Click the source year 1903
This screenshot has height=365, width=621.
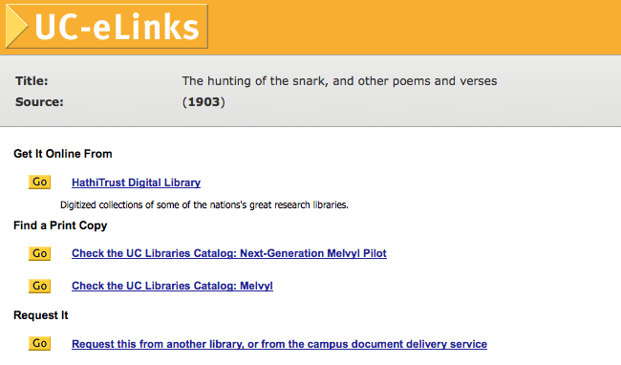(x=203, y=102)
